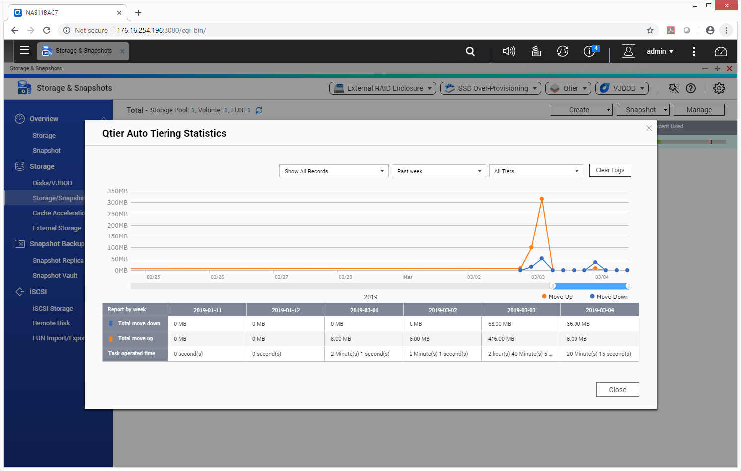Open global settings gear icon
This screenshot has height=471, width=741.
click(x=719, y=88)
